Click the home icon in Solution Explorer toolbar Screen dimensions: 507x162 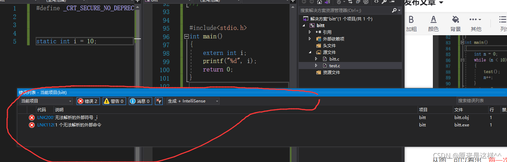320,2
